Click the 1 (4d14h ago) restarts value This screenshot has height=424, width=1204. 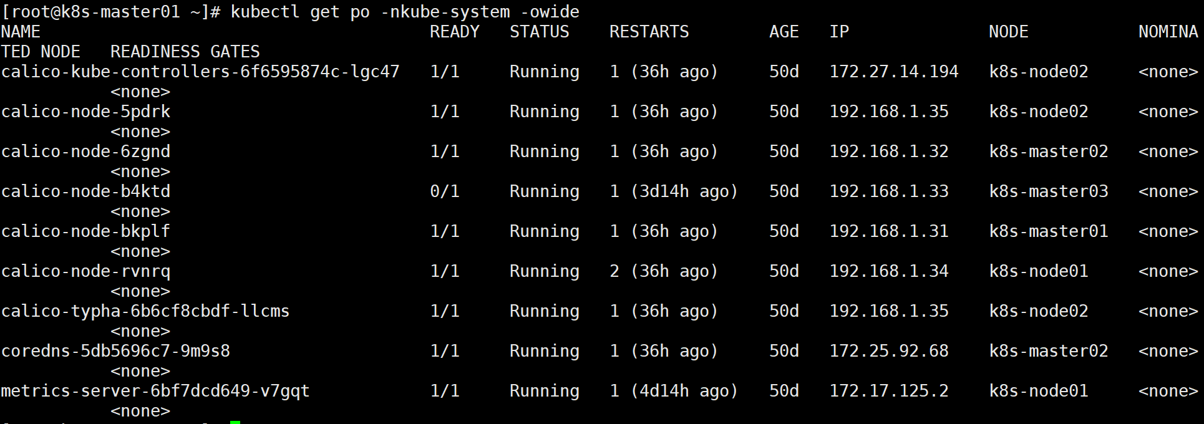[x=674, y=391]
